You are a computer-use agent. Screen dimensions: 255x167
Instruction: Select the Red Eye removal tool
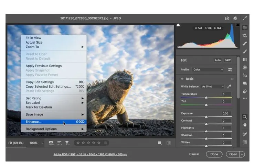pyautogui.click(x=245, y=76)
